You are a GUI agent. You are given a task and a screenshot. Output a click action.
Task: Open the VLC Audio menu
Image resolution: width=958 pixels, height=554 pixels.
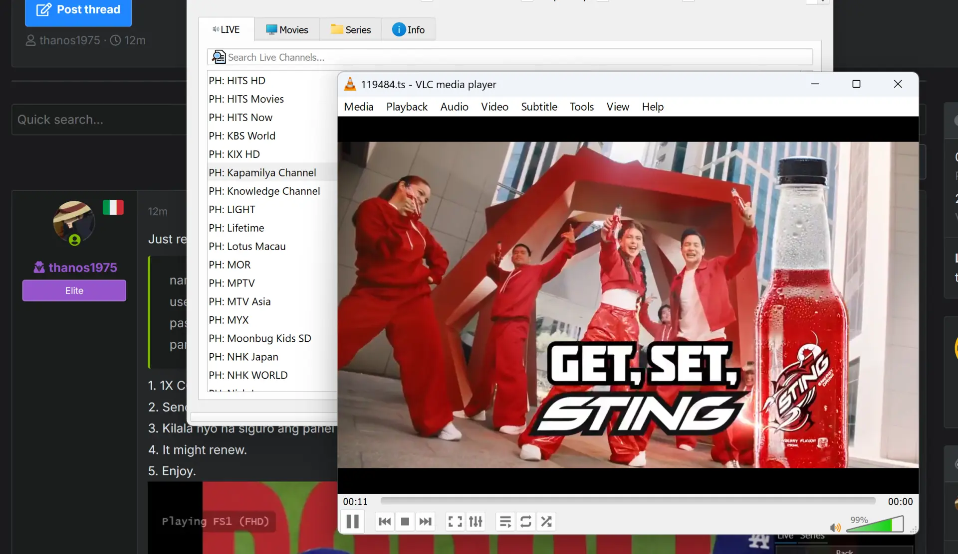click(x=454, y=107)
